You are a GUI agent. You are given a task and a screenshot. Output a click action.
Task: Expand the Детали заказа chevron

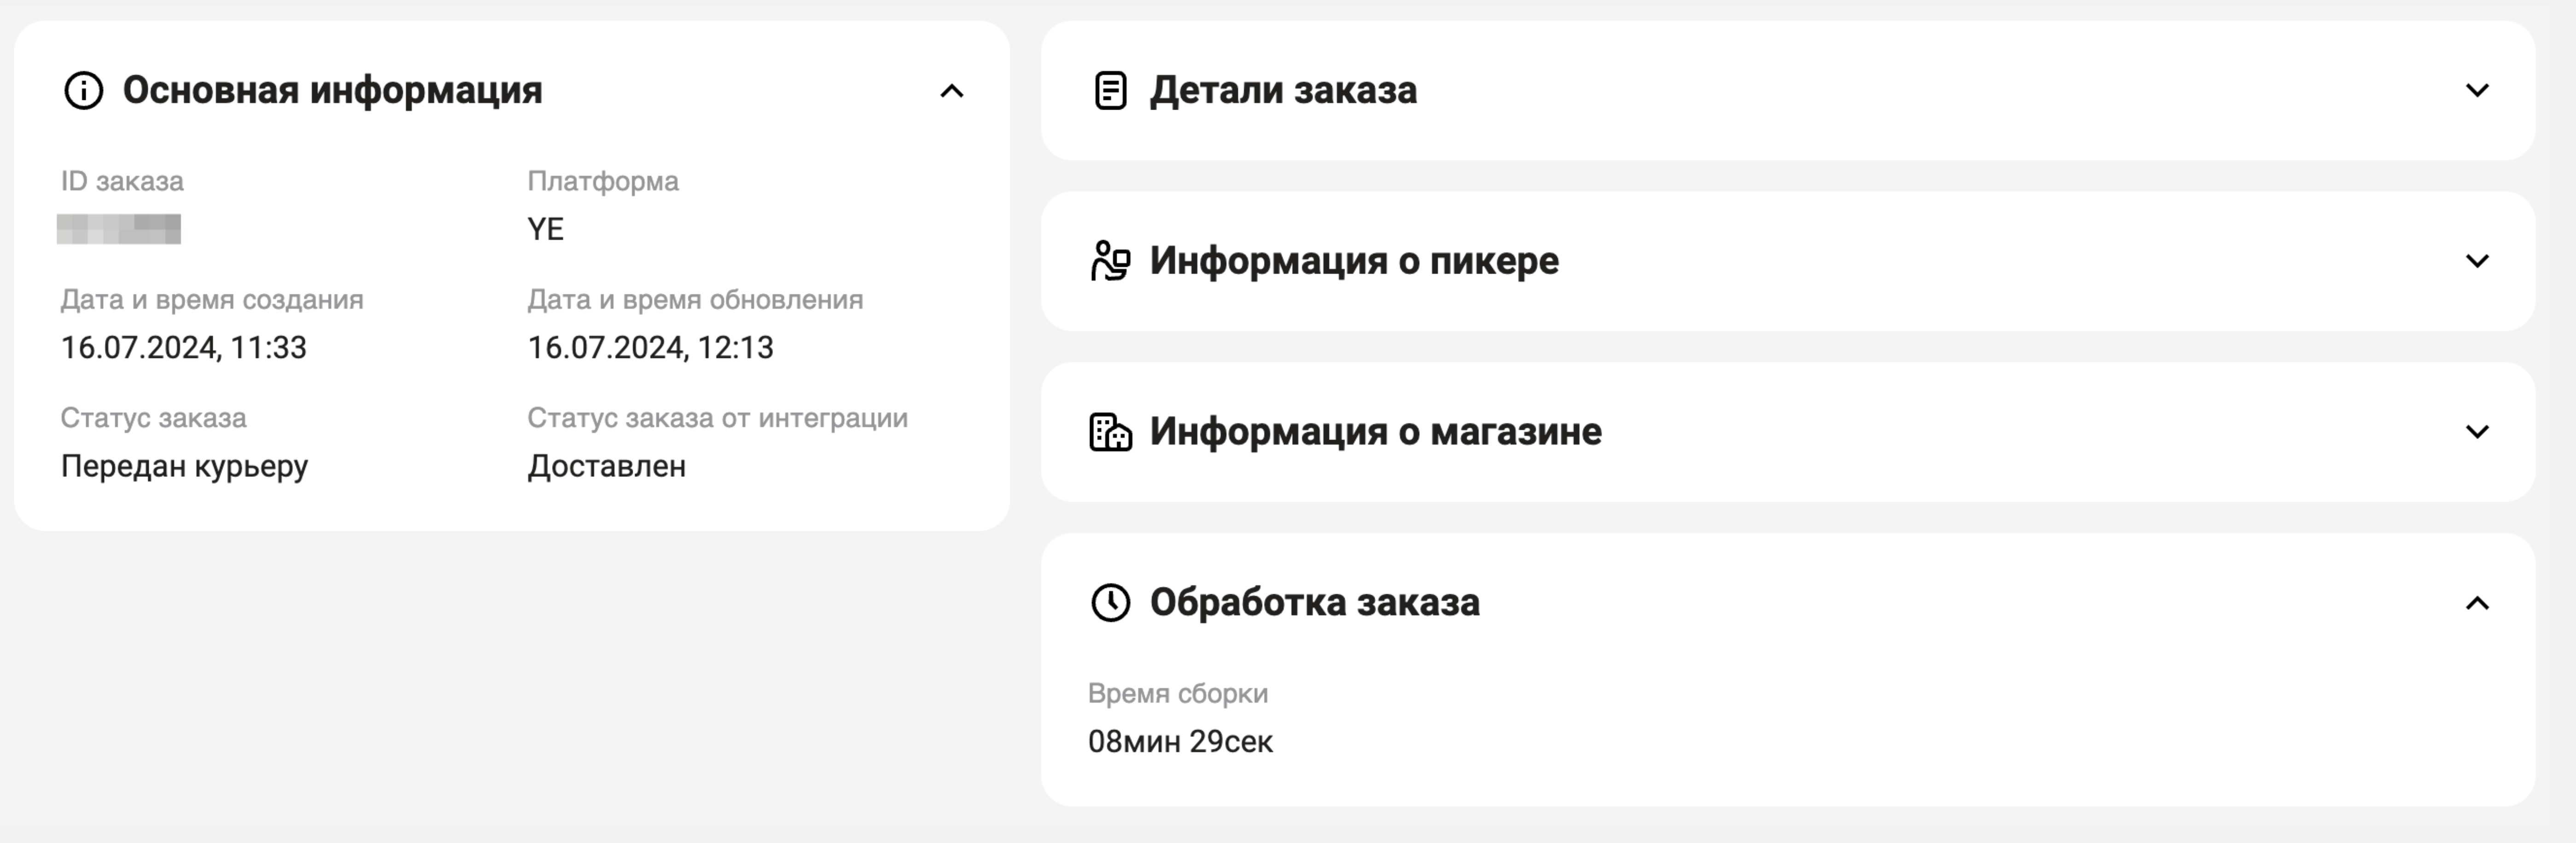tap(2477, 90)
